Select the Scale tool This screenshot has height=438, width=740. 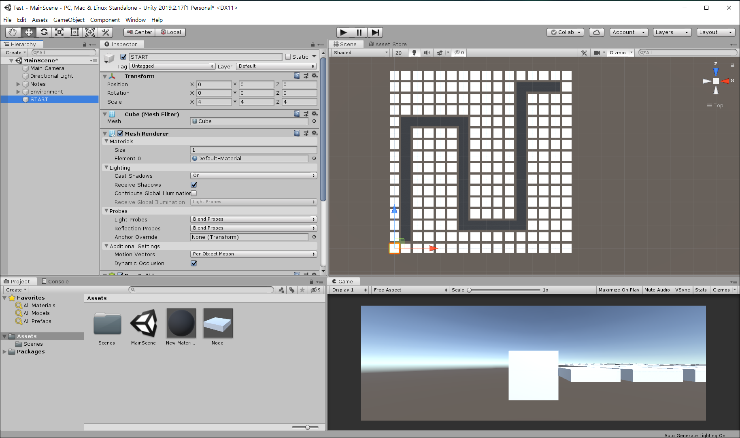coord(60,32)
